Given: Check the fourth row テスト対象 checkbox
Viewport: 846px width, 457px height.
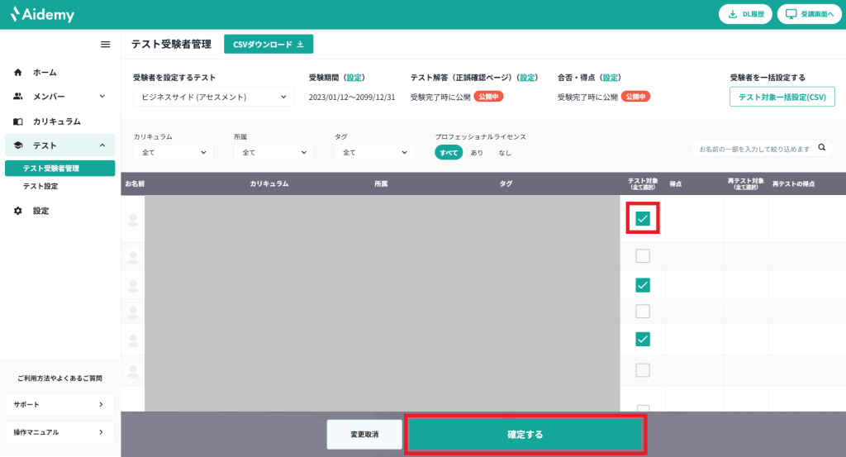Looking at the screenshot, I should [643, 312].
